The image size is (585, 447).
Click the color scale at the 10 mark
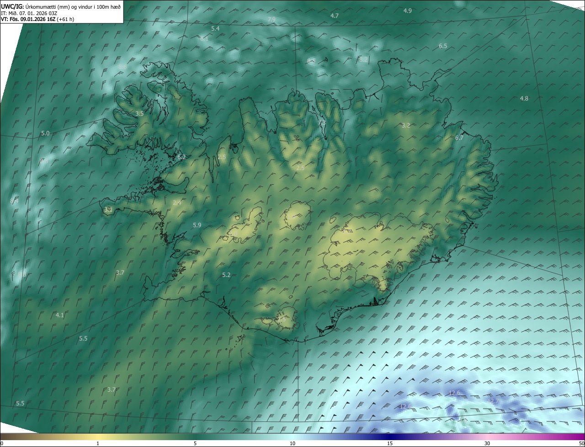click(292, 443)
